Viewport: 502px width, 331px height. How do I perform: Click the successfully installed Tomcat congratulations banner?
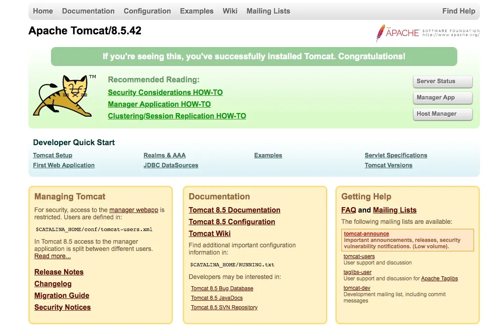[x=254, y=57]
